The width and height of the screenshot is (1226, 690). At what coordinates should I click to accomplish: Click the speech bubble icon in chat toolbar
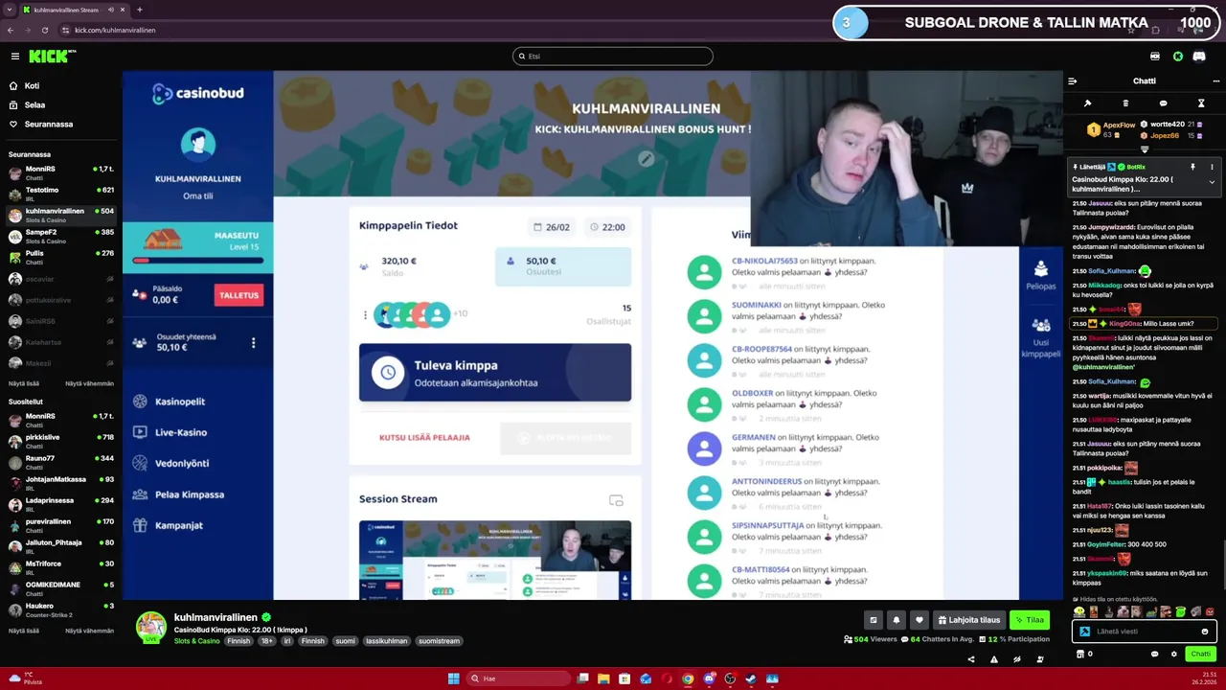click(1163, 103)
